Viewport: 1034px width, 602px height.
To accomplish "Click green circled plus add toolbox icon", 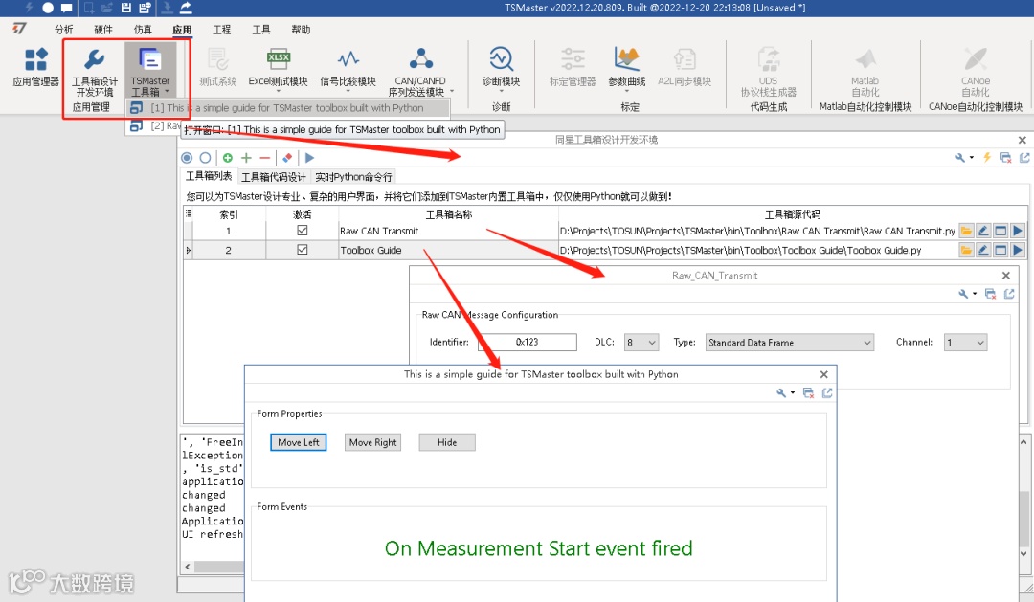I will pyautogui.click(x=228, y=158).
